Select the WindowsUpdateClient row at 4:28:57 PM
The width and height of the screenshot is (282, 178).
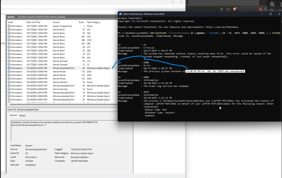(62, 100)
